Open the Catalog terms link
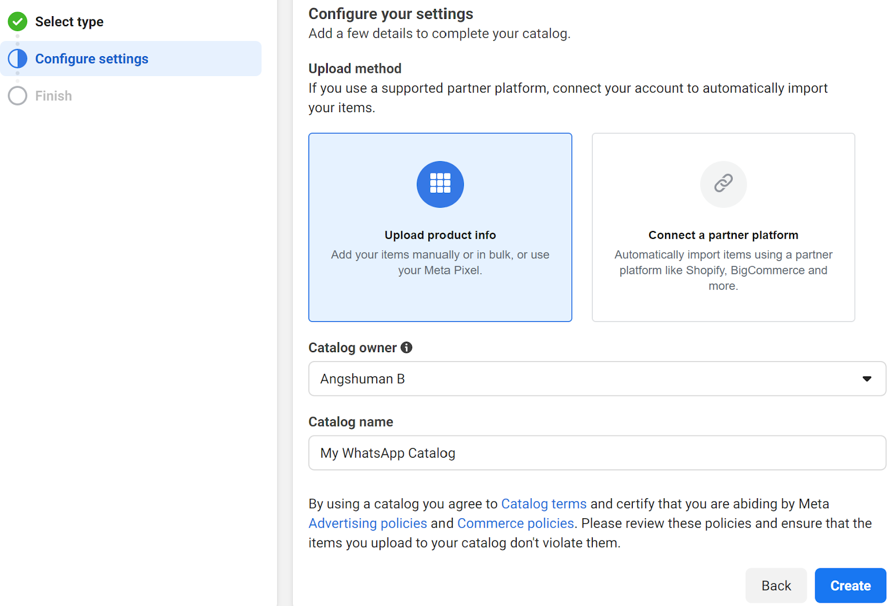Image resolution: width=889 pixels, height=606 pixels. (x=543, y=504)
